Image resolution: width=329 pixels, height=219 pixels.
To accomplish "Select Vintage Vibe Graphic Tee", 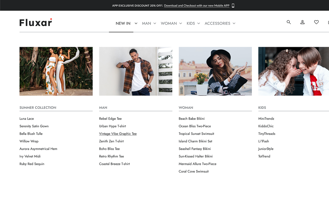I will coord(118,134).
